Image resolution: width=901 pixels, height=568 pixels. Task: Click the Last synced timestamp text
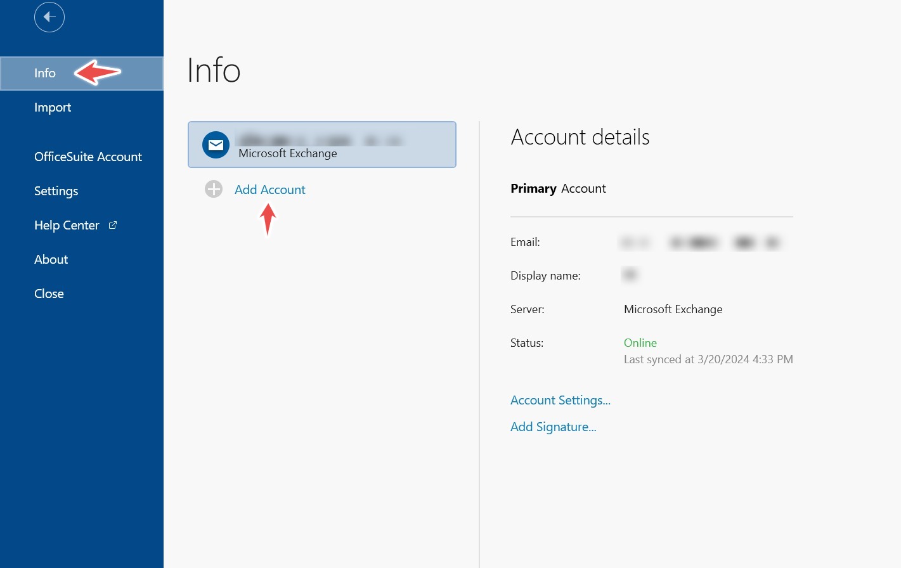708,359
